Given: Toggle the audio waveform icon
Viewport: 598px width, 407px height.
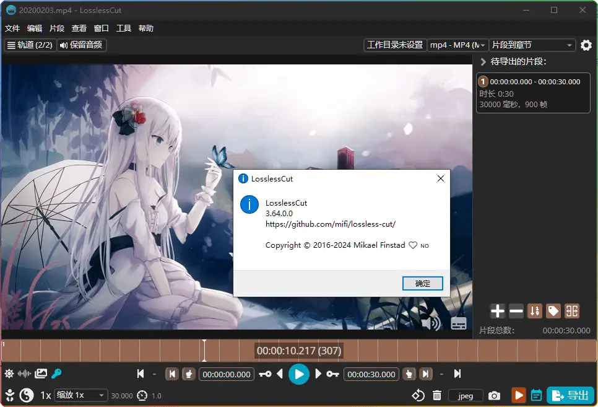Looking at the screenshot, I should tap(24, 374).
